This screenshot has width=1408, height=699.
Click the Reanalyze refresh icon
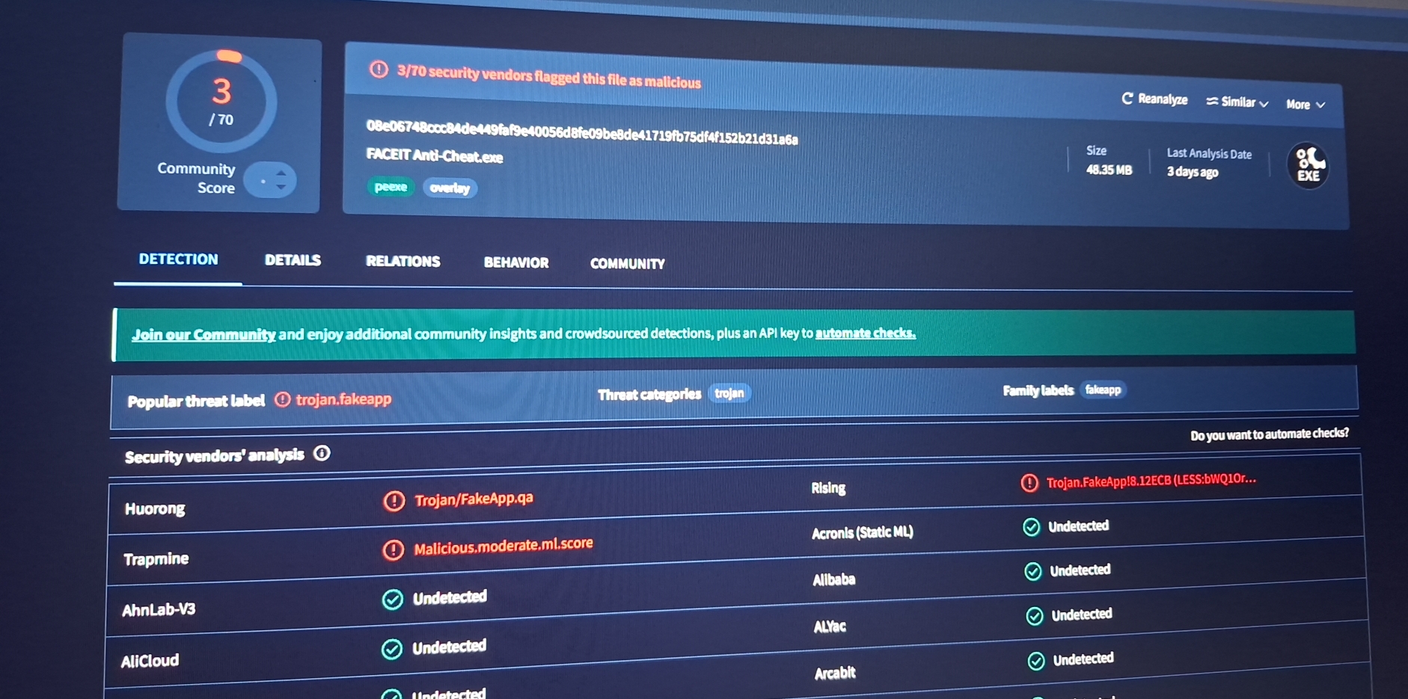click(1127, 99)
